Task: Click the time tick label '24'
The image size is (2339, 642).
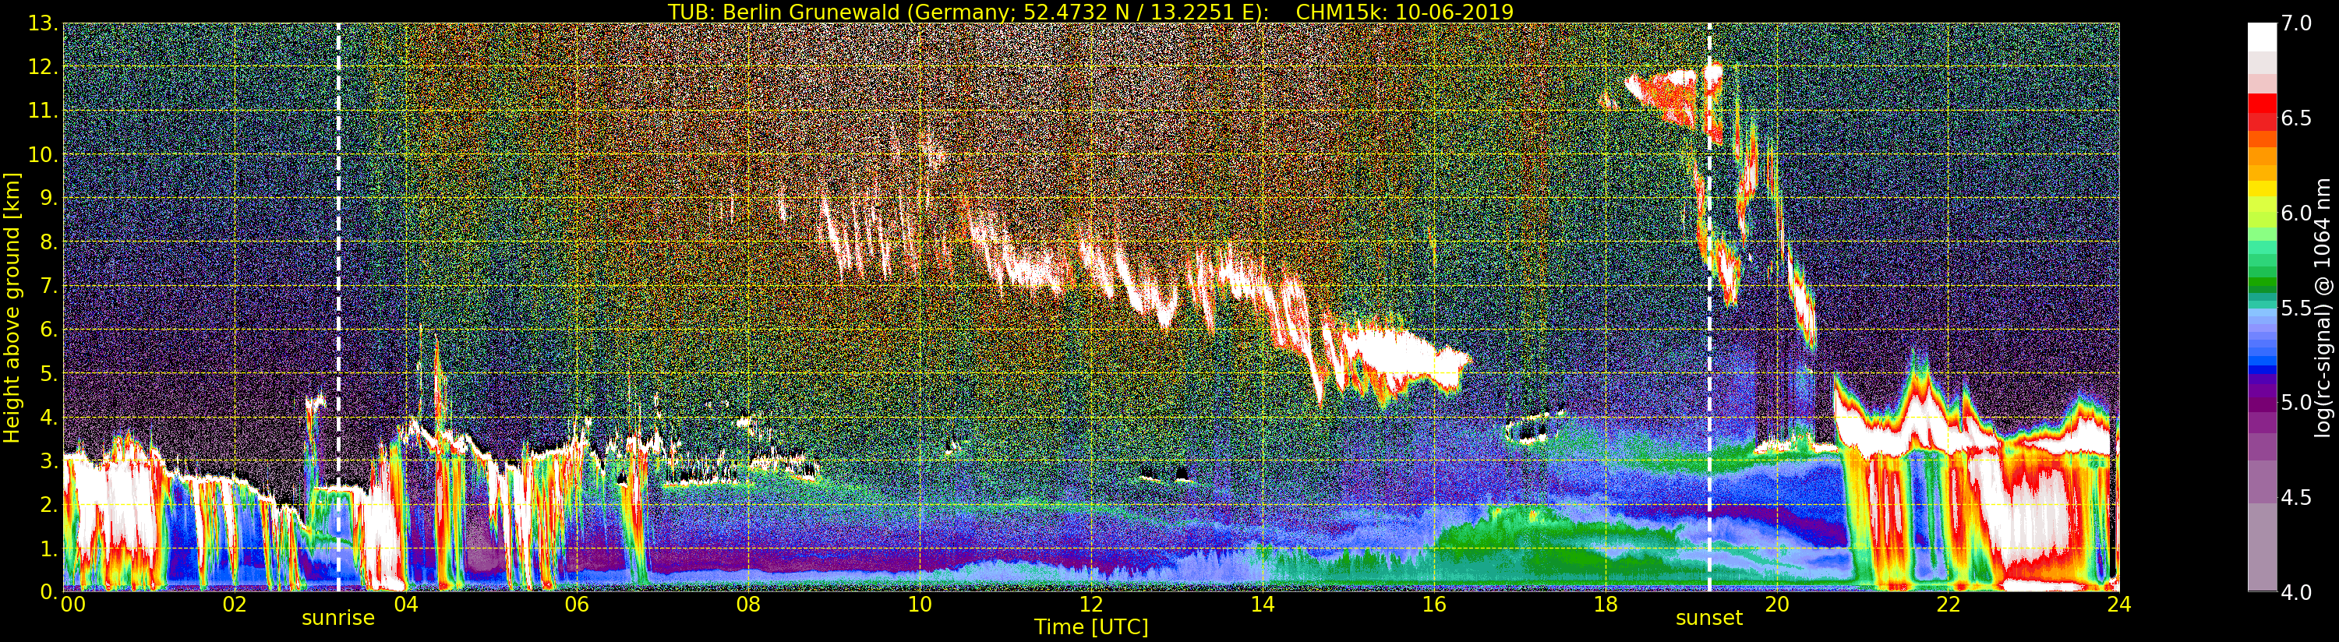Action: 2118,604
